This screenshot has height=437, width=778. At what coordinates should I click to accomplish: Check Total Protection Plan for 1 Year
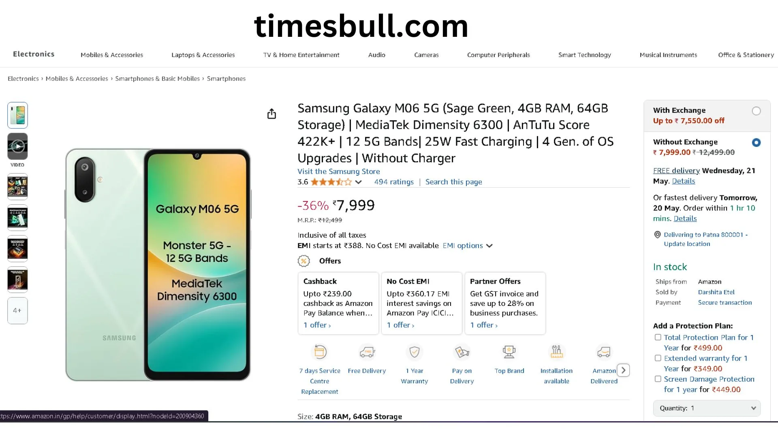click(x=658, y=337)
